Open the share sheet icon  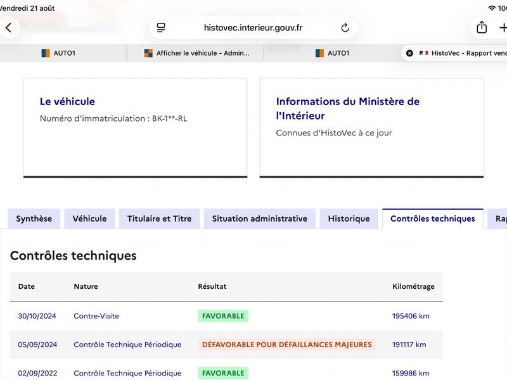[482, 27]
